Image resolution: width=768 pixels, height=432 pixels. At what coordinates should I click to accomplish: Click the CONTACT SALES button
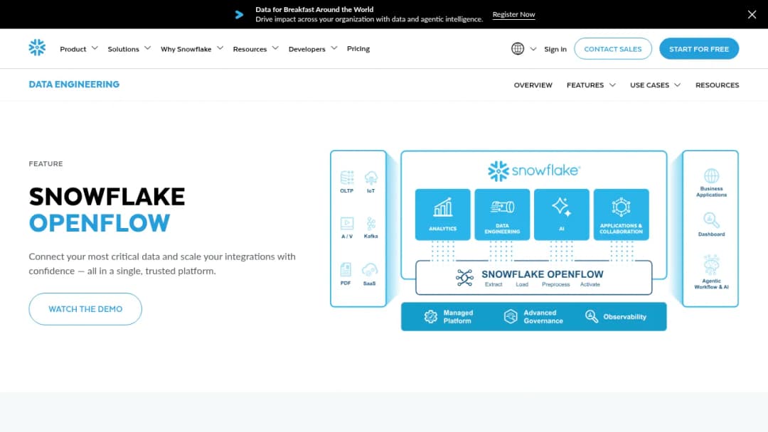613,48
